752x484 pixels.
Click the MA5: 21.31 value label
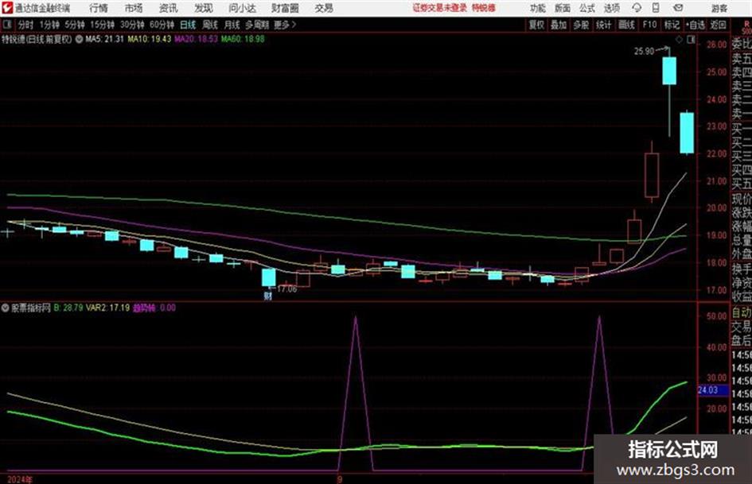tap(104, 39)
